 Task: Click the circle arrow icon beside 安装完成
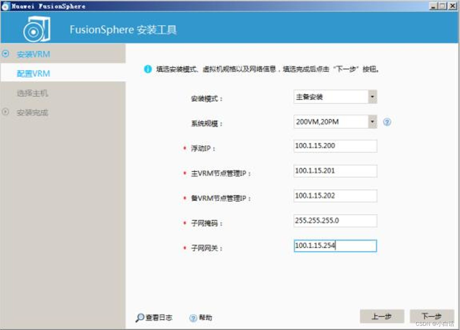pyautogui.click(x=5, y=112)
